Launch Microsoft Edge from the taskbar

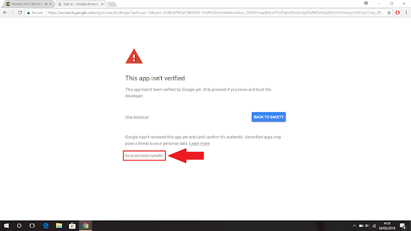pyautogui.click(x=46, y=226)
